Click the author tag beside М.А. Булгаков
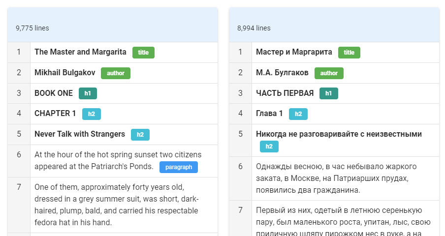This screenshot has height=236, width=445. tap(329, 73)
